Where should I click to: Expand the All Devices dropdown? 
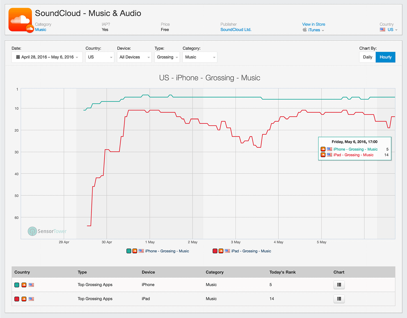click(134, 57)
